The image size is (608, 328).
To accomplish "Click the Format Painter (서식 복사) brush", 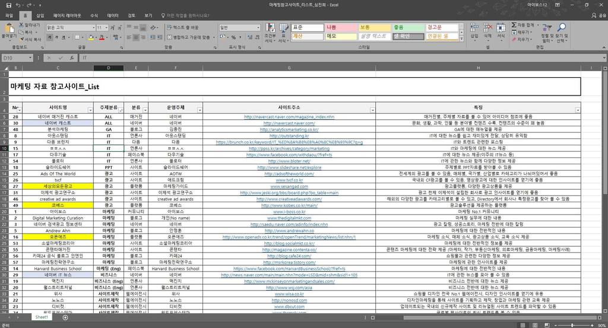I will click(x=21, y=39).
